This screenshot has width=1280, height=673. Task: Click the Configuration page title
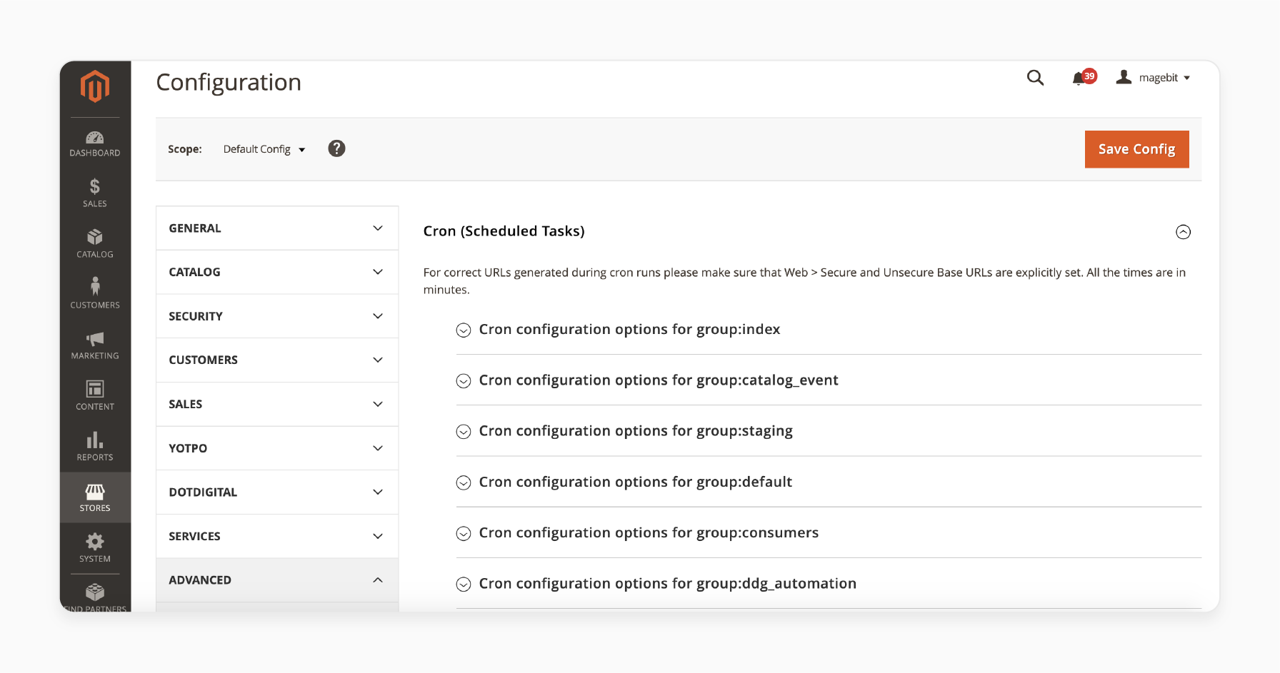(x=229, y=82)
